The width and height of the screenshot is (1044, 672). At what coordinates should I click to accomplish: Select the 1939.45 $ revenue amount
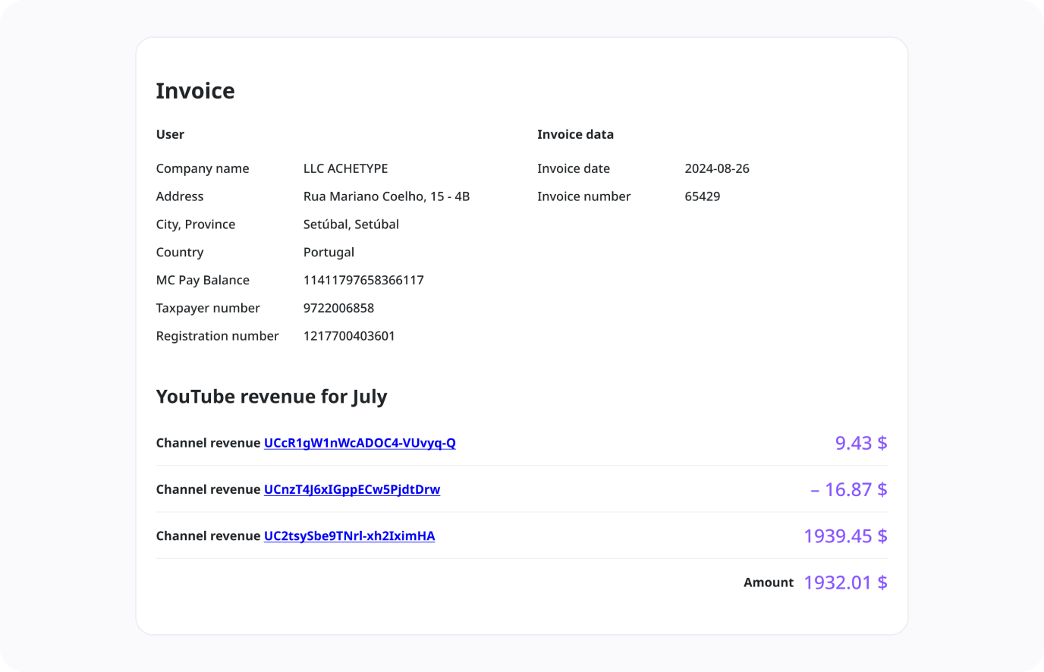[x=844, y=535]
